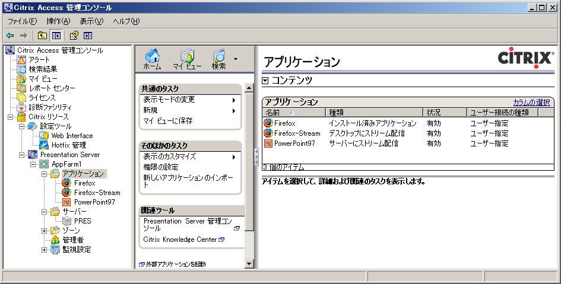Image resolution: width=561 pixels, height=284 pixels.
Task: Sort by the 名前 column header
Action: click(294, 112)
